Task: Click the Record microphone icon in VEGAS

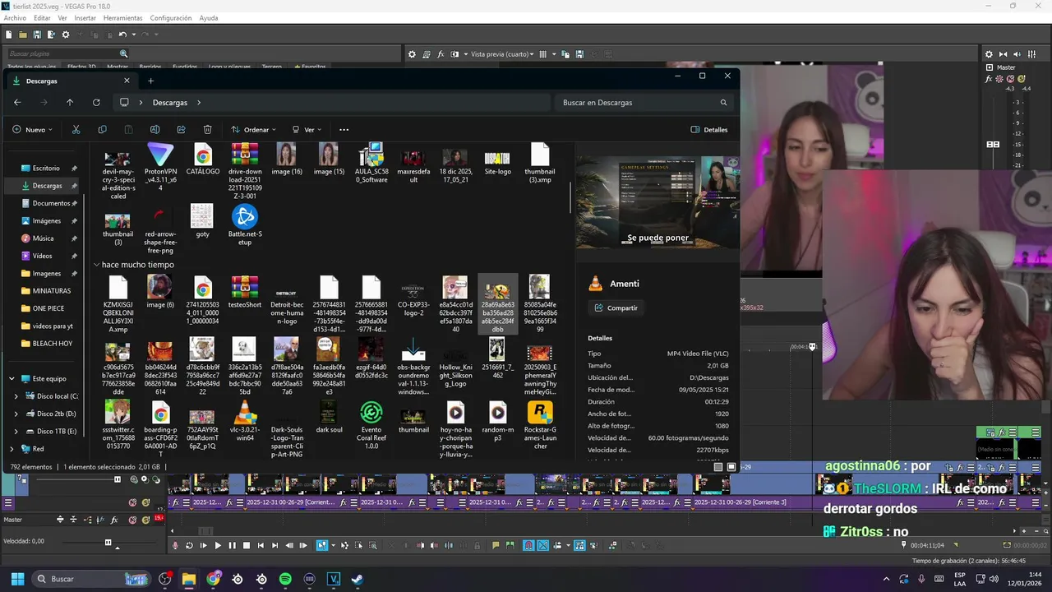Action: click(175, 545)
